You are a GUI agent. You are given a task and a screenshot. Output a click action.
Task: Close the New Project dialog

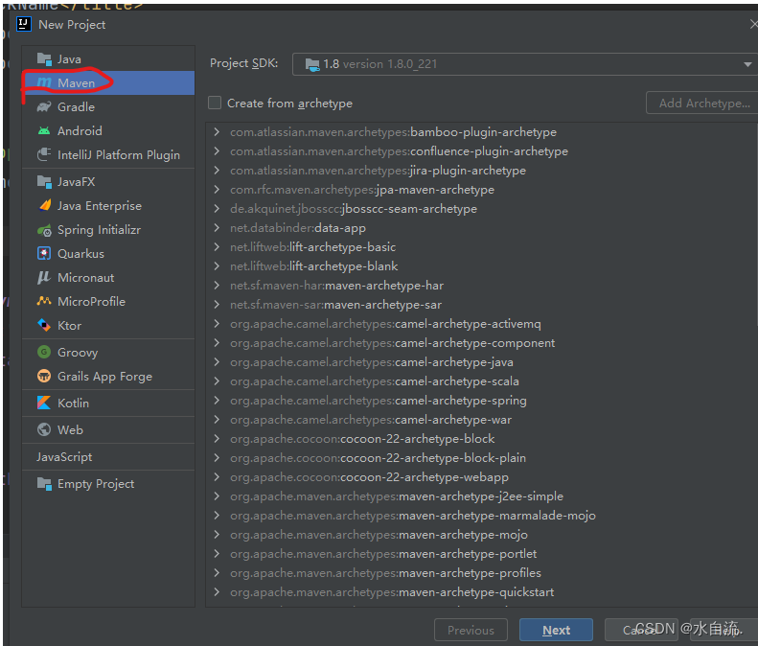753,24
